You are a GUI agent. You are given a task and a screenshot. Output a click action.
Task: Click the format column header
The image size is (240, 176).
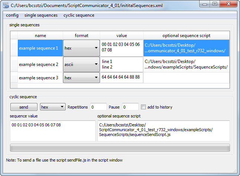[x=82, y=36]
